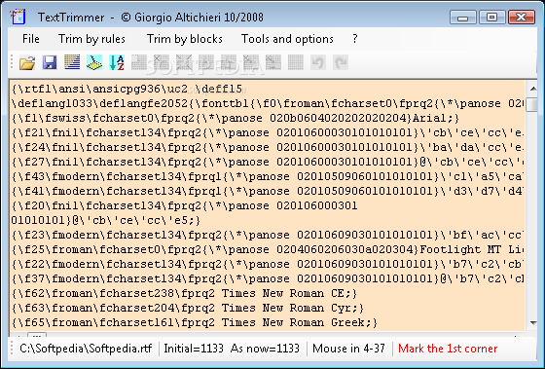The image size is (545, 369).
Task: Click the vertical scrollbar down arrow
Action: (533, 323)
